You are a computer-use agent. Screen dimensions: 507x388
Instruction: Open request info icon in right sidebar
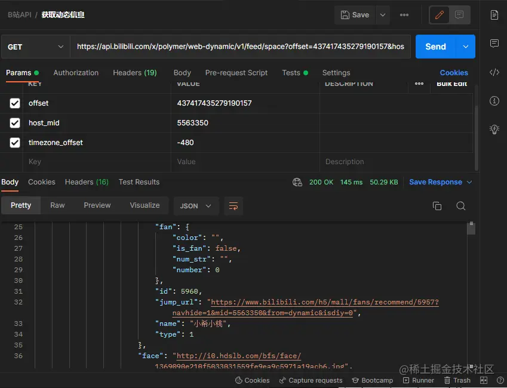[x=494, y=101]
